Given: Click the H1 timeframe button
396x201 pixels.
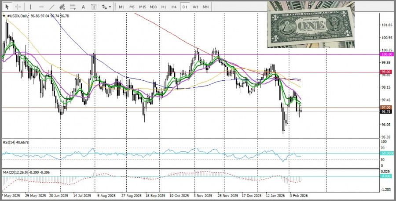Looking at the screenshot, I should (164, 7).
